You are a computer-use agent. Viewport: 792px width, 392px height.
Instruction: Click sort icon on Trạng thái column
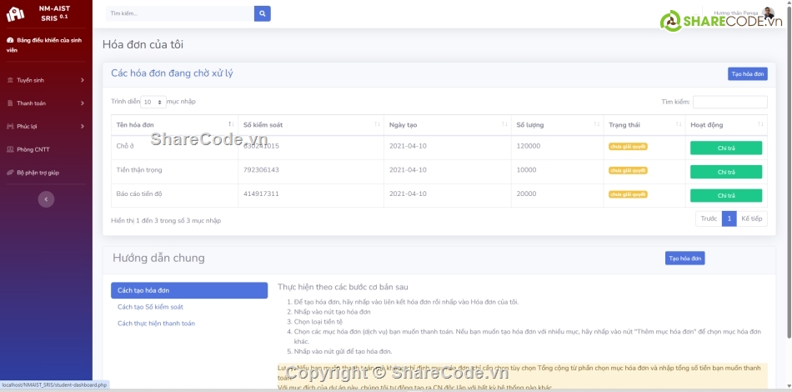pyautogui.click(x=677, y=124)
